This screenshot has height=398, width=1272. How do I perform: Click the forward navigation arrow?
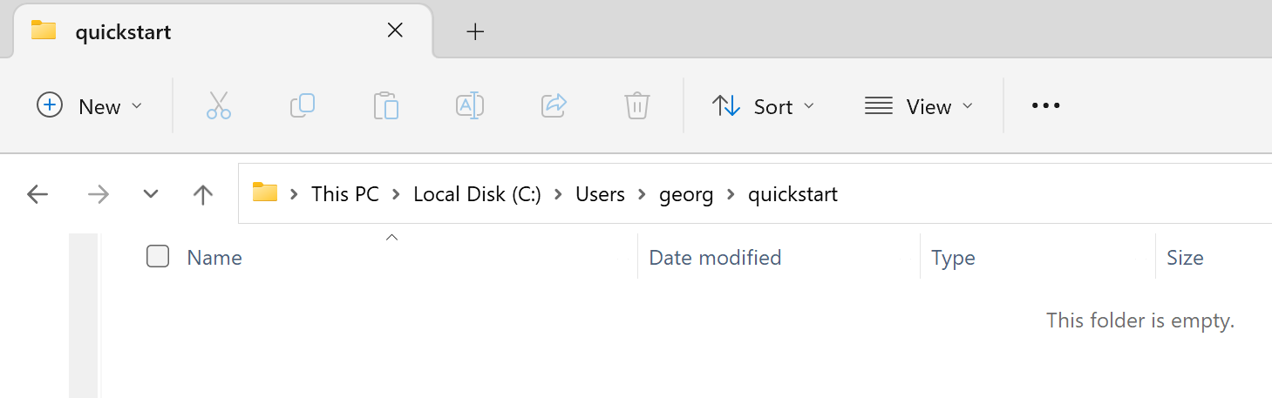click(x=99, y=194)
